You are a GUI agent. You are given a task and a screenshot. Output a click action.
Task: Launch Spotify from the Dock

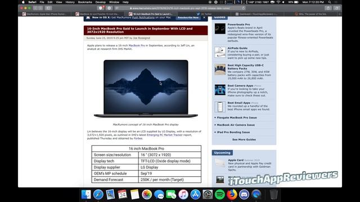(x=220, y=195)
